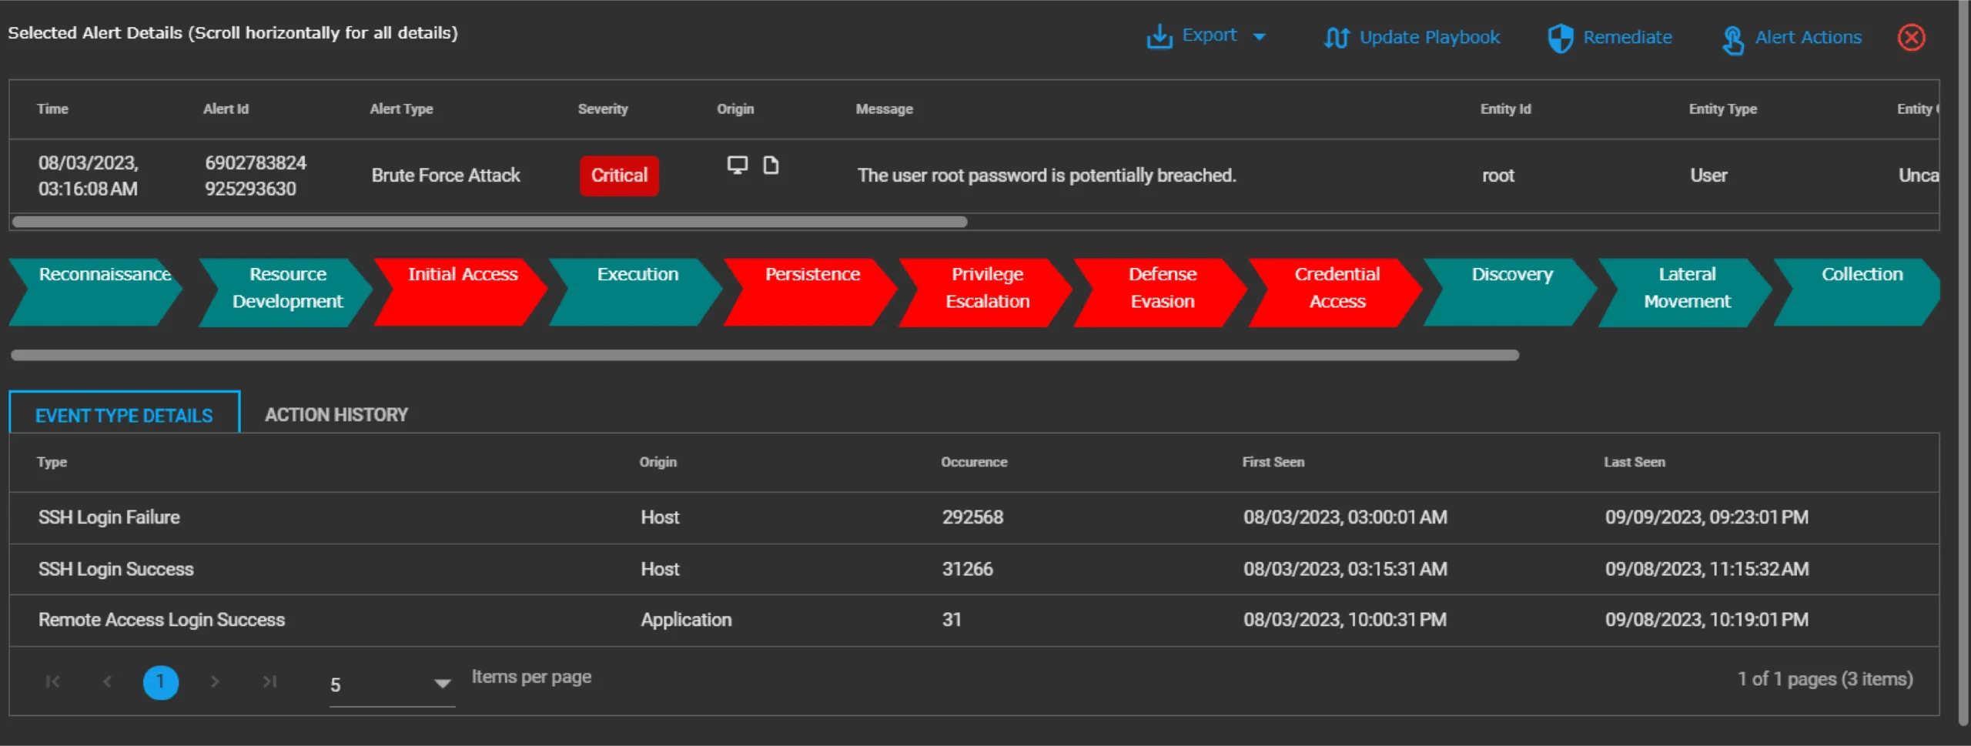Select the Defense Evasion stage
Image resolution: width=1971 pixels, height=746 pixels.
click(x=1160, y=292)
